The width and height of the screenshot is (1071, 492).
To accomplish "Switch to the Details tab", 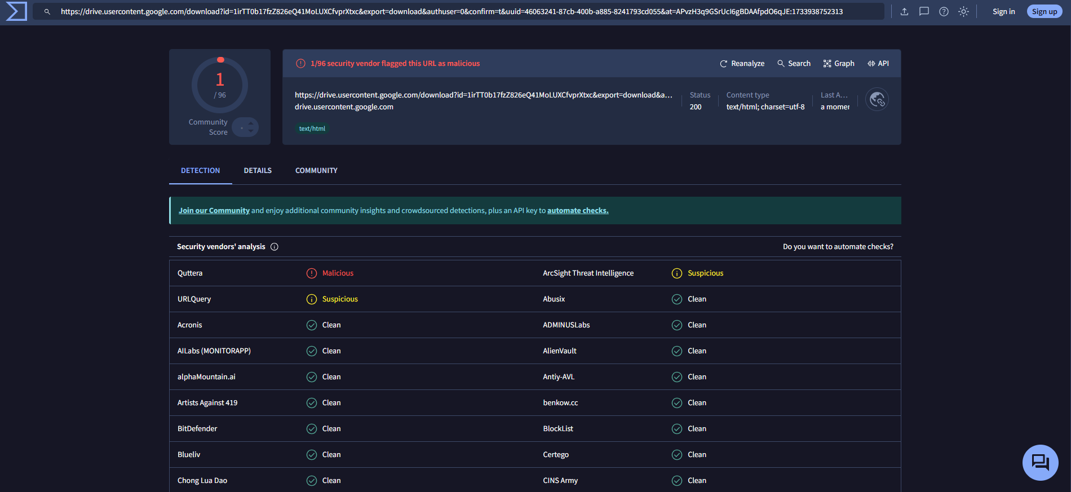I will [258, 171].
